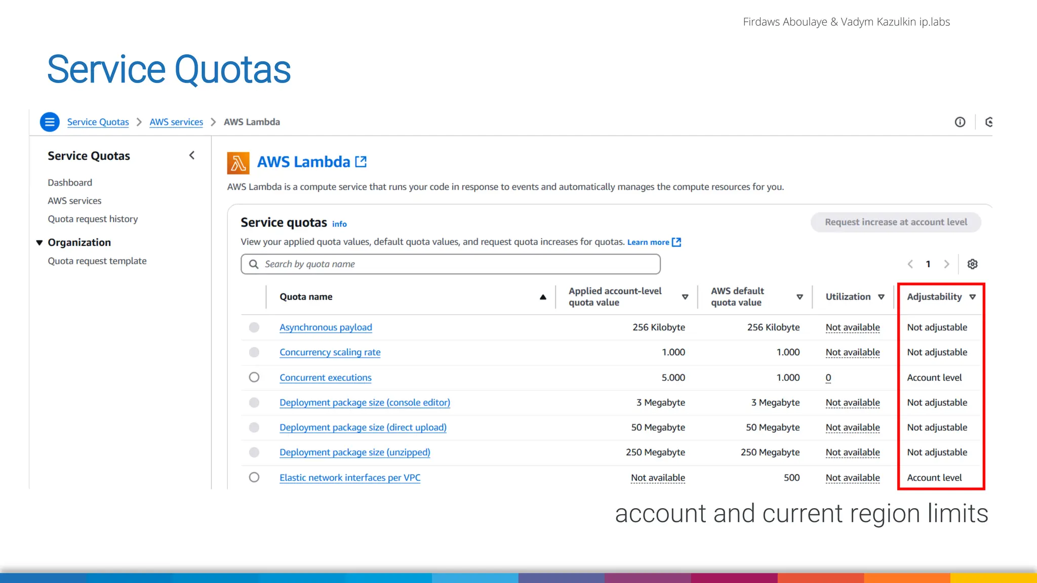1037x583 pixels.
Task: Go to previous page arrow
Action: coord(910,264)
